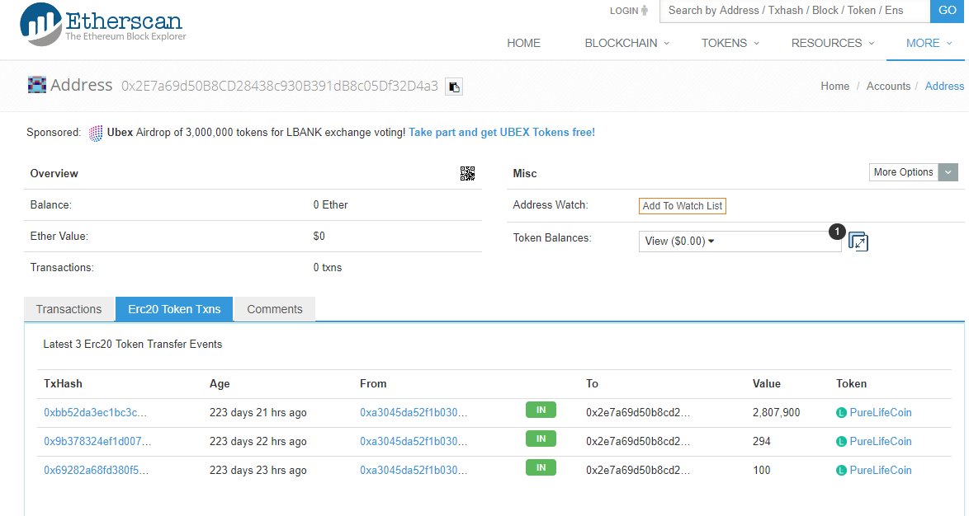Expand the RESOURCES menu
The image size is (969, 516).
click(833, 43)
